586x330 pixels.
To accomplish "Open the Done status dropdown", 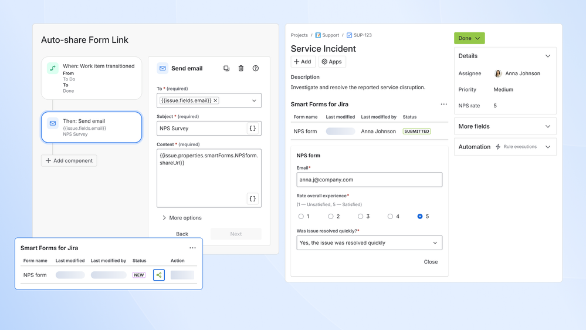I will coord(469,38).
